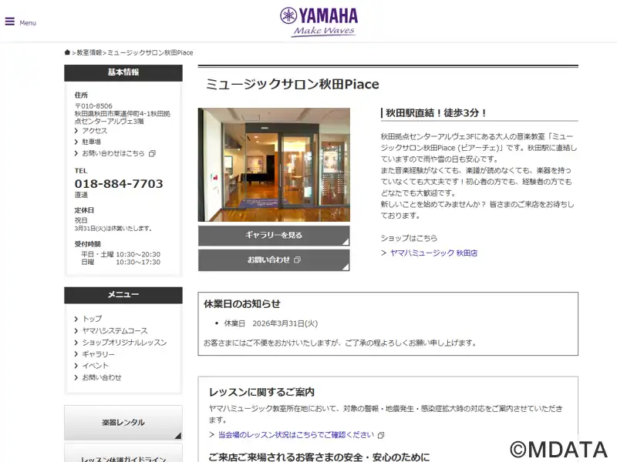Open the ヤマハミュージック 秋田店 link
This screenshot has width=617, height=462.
[433, 253]
